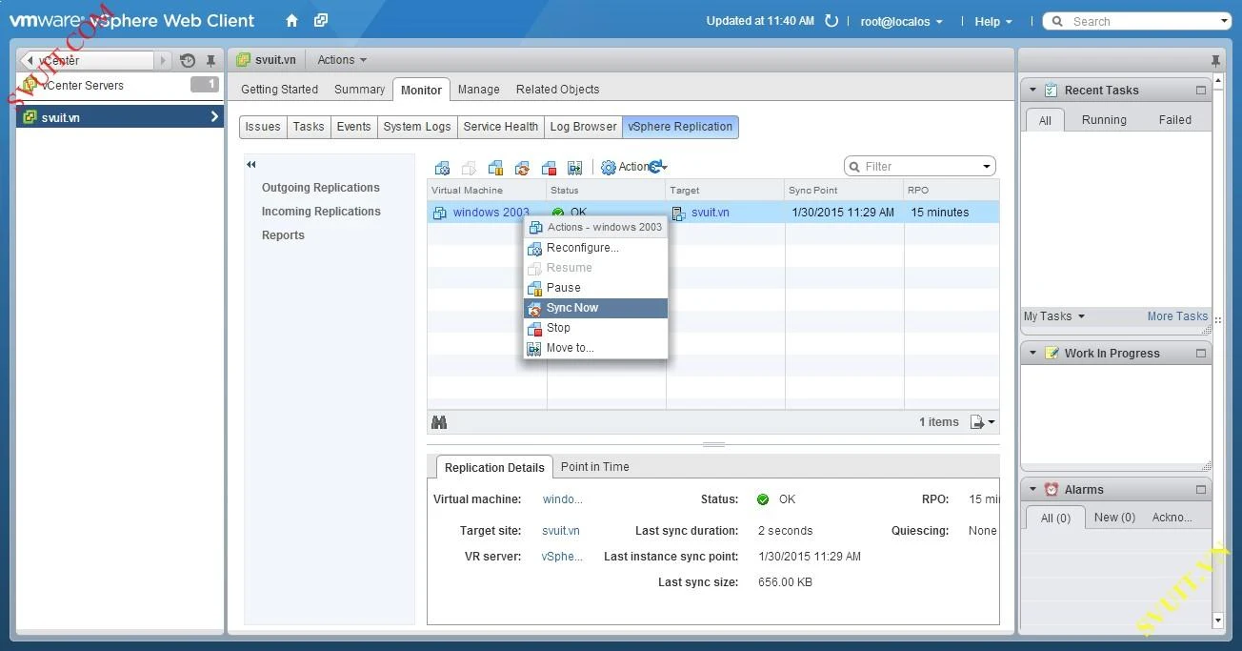
Task: Switch to the Summary tab
Action: coord(359,90)
